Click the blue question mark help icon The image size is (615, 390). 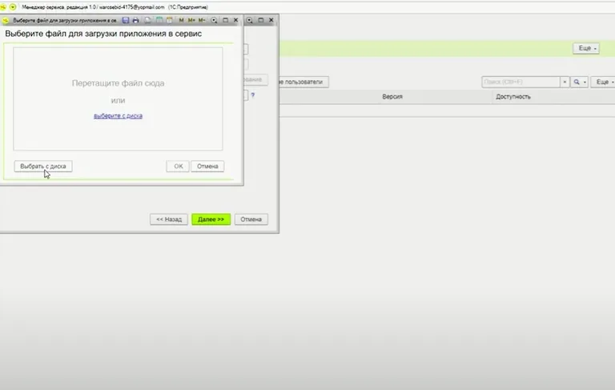(252, 95)
